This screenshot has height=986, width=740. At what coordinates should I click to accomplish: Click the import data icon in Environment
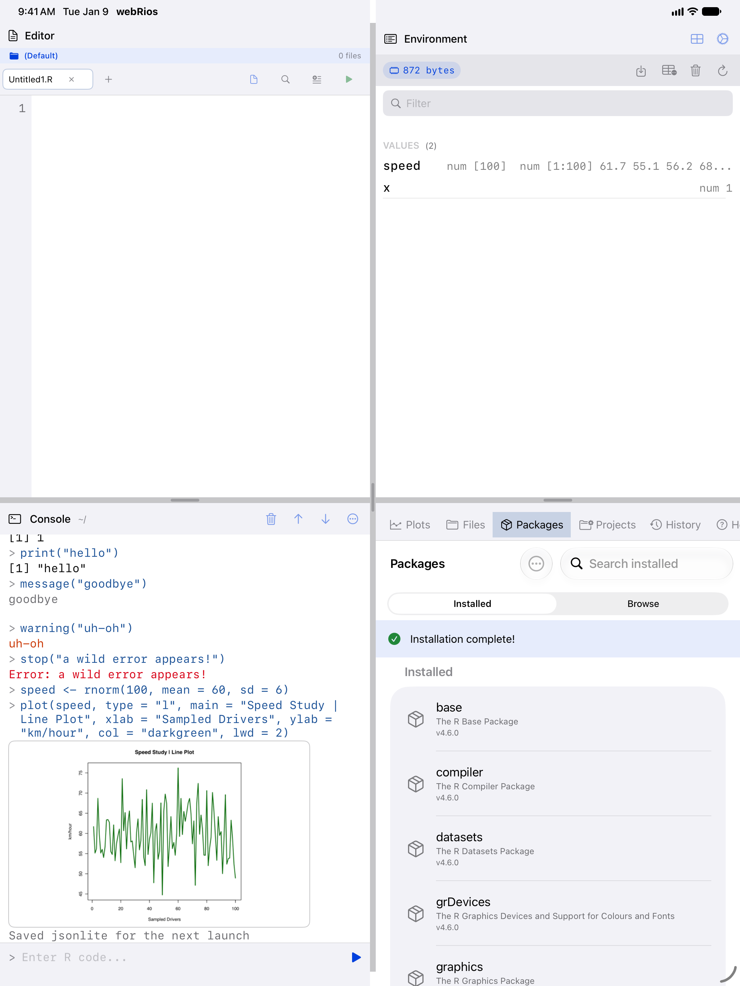coord(641,71)
